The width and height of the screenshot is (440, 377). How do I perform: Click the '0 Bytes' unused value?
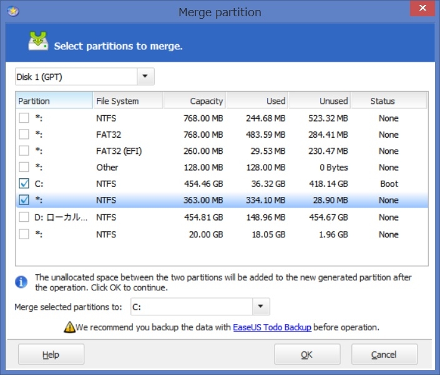coord(334,168)
